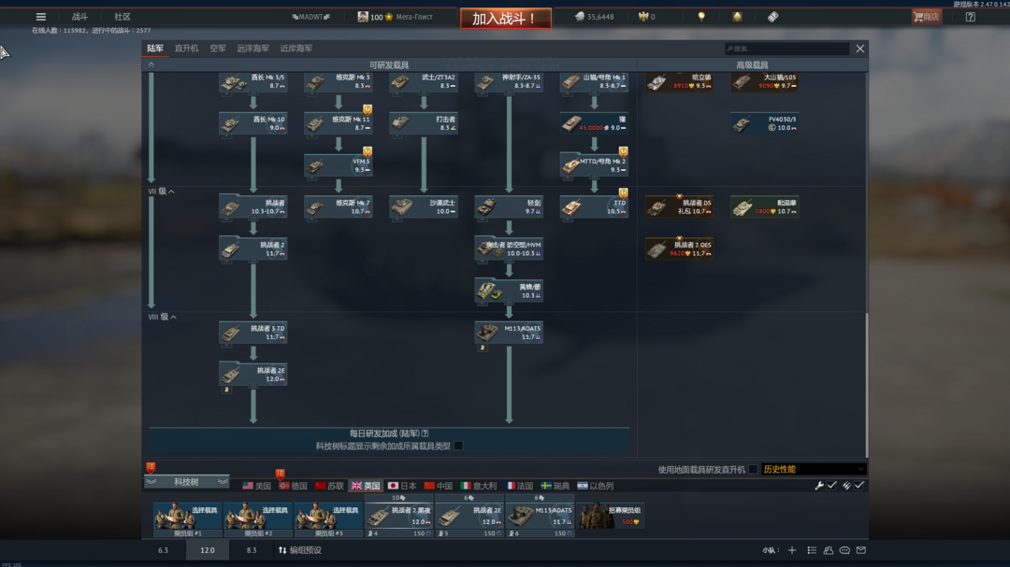Click the silver lions balance 35,6448
1010x567 pixels.
pyautogui.click(x=595, y=17)
